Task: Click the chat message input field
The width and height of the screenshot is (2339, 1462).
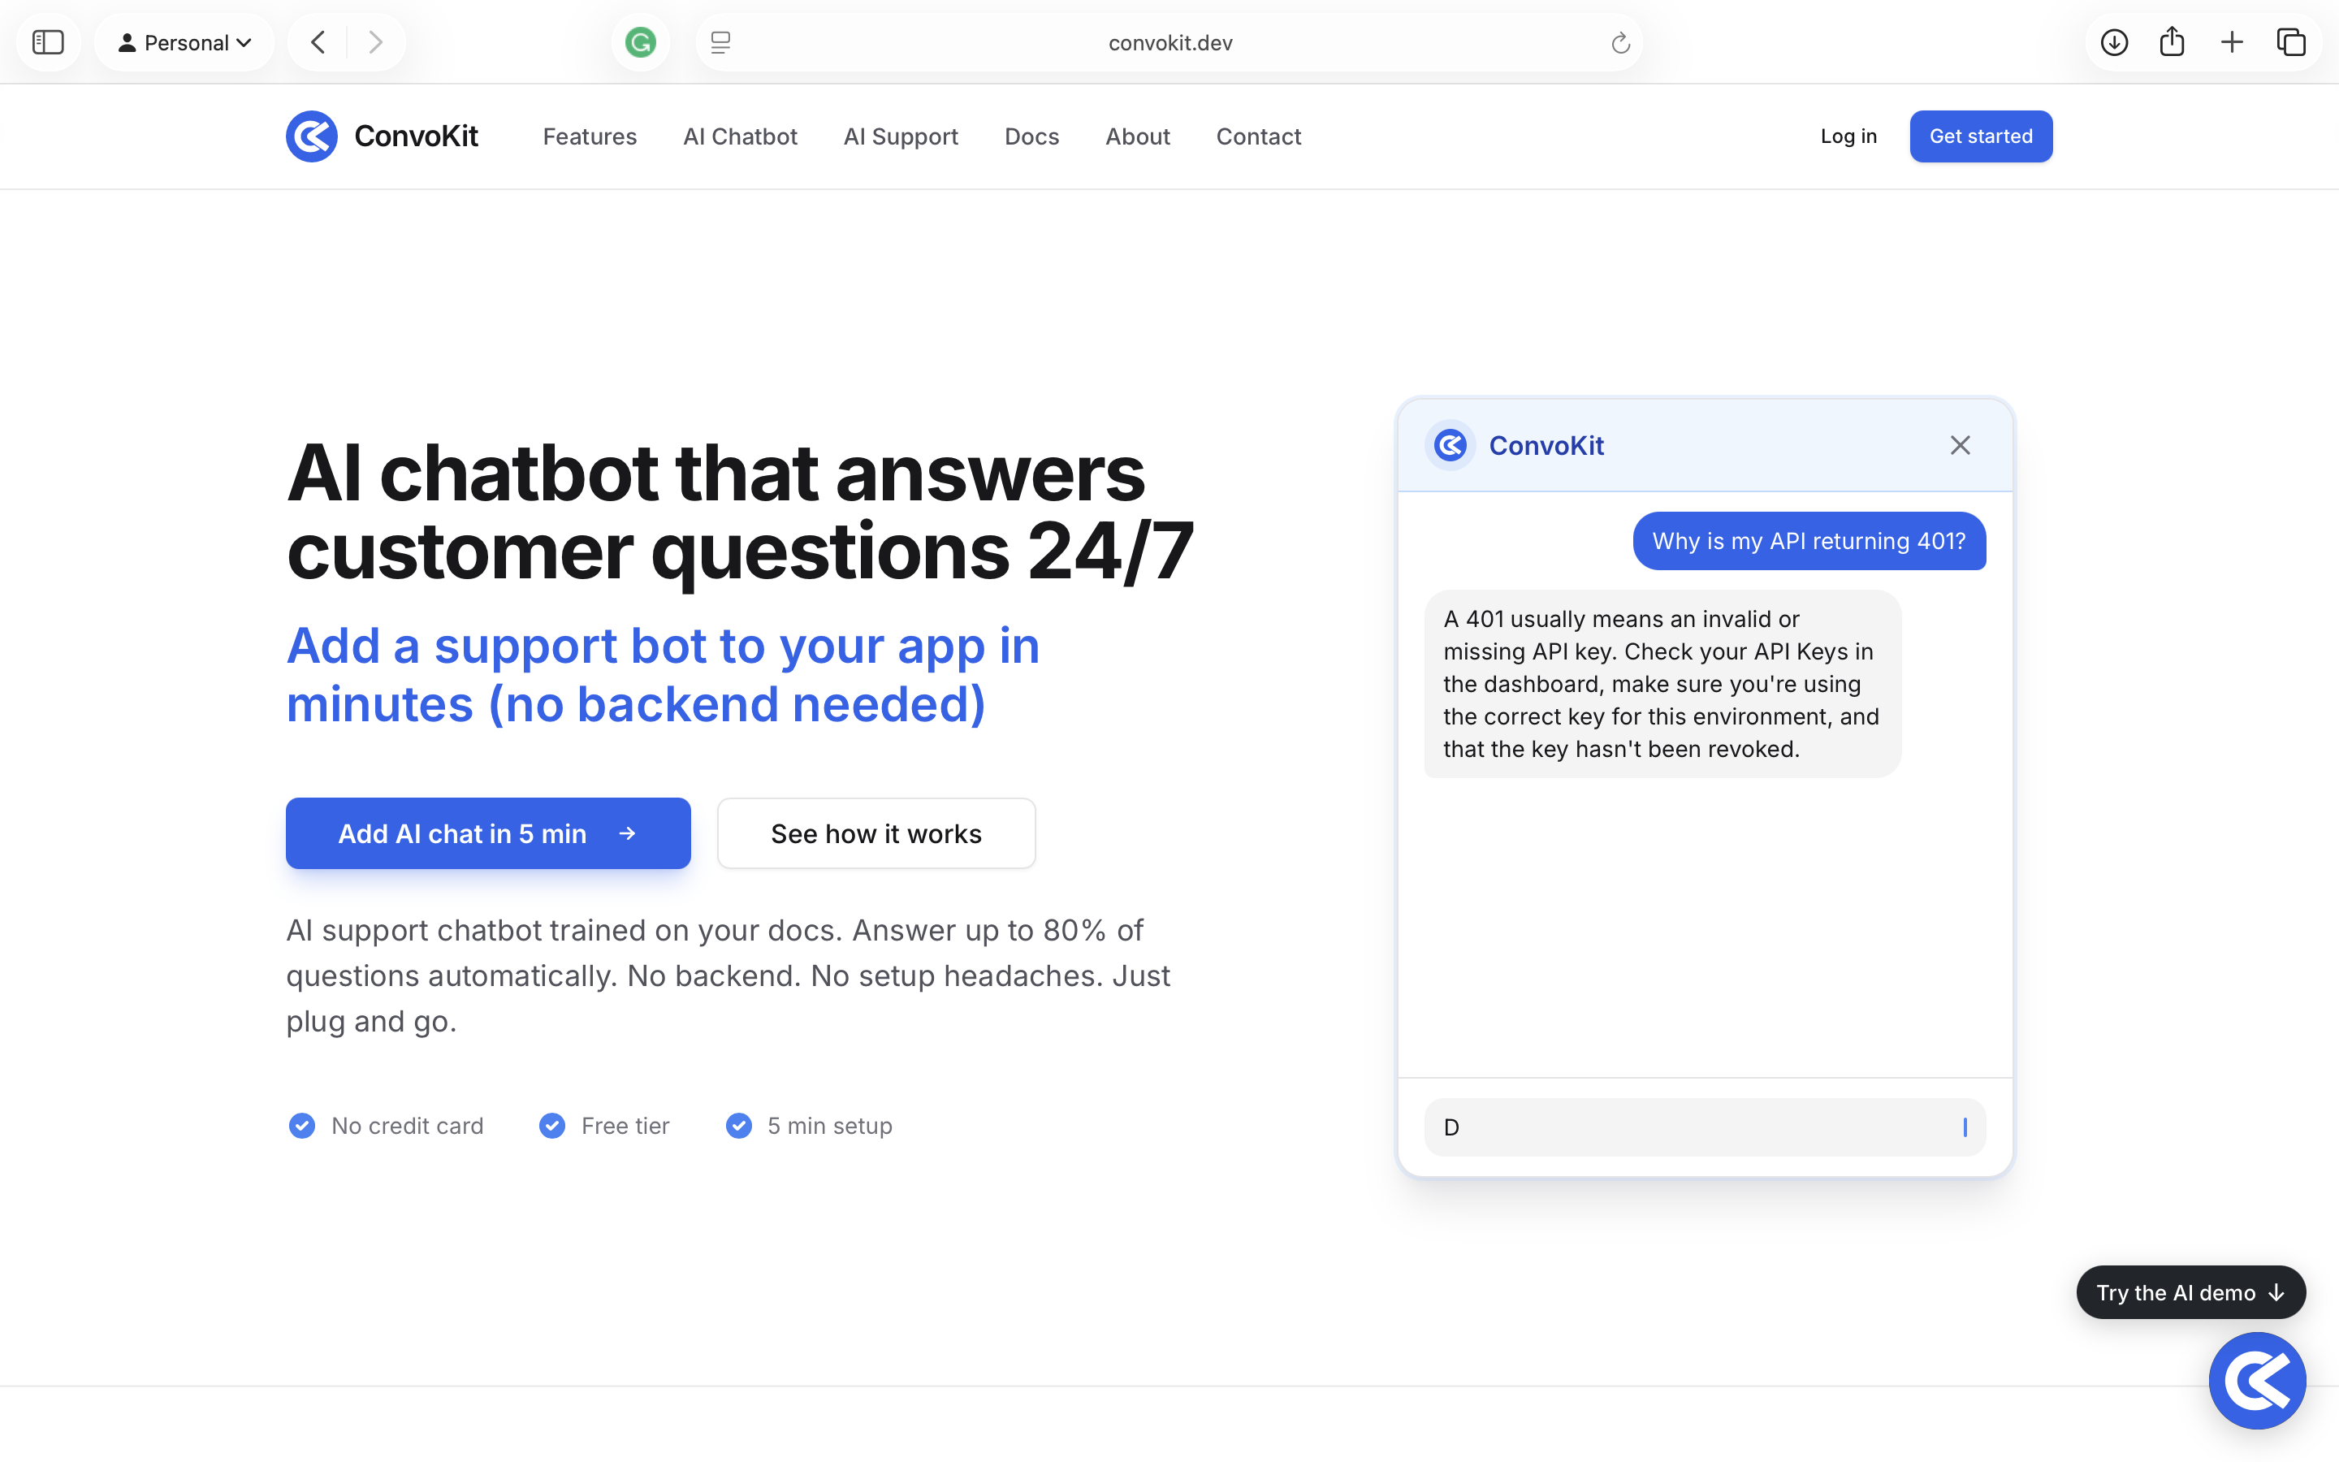Action: pyautogui.click(x=1703, y=1127)
